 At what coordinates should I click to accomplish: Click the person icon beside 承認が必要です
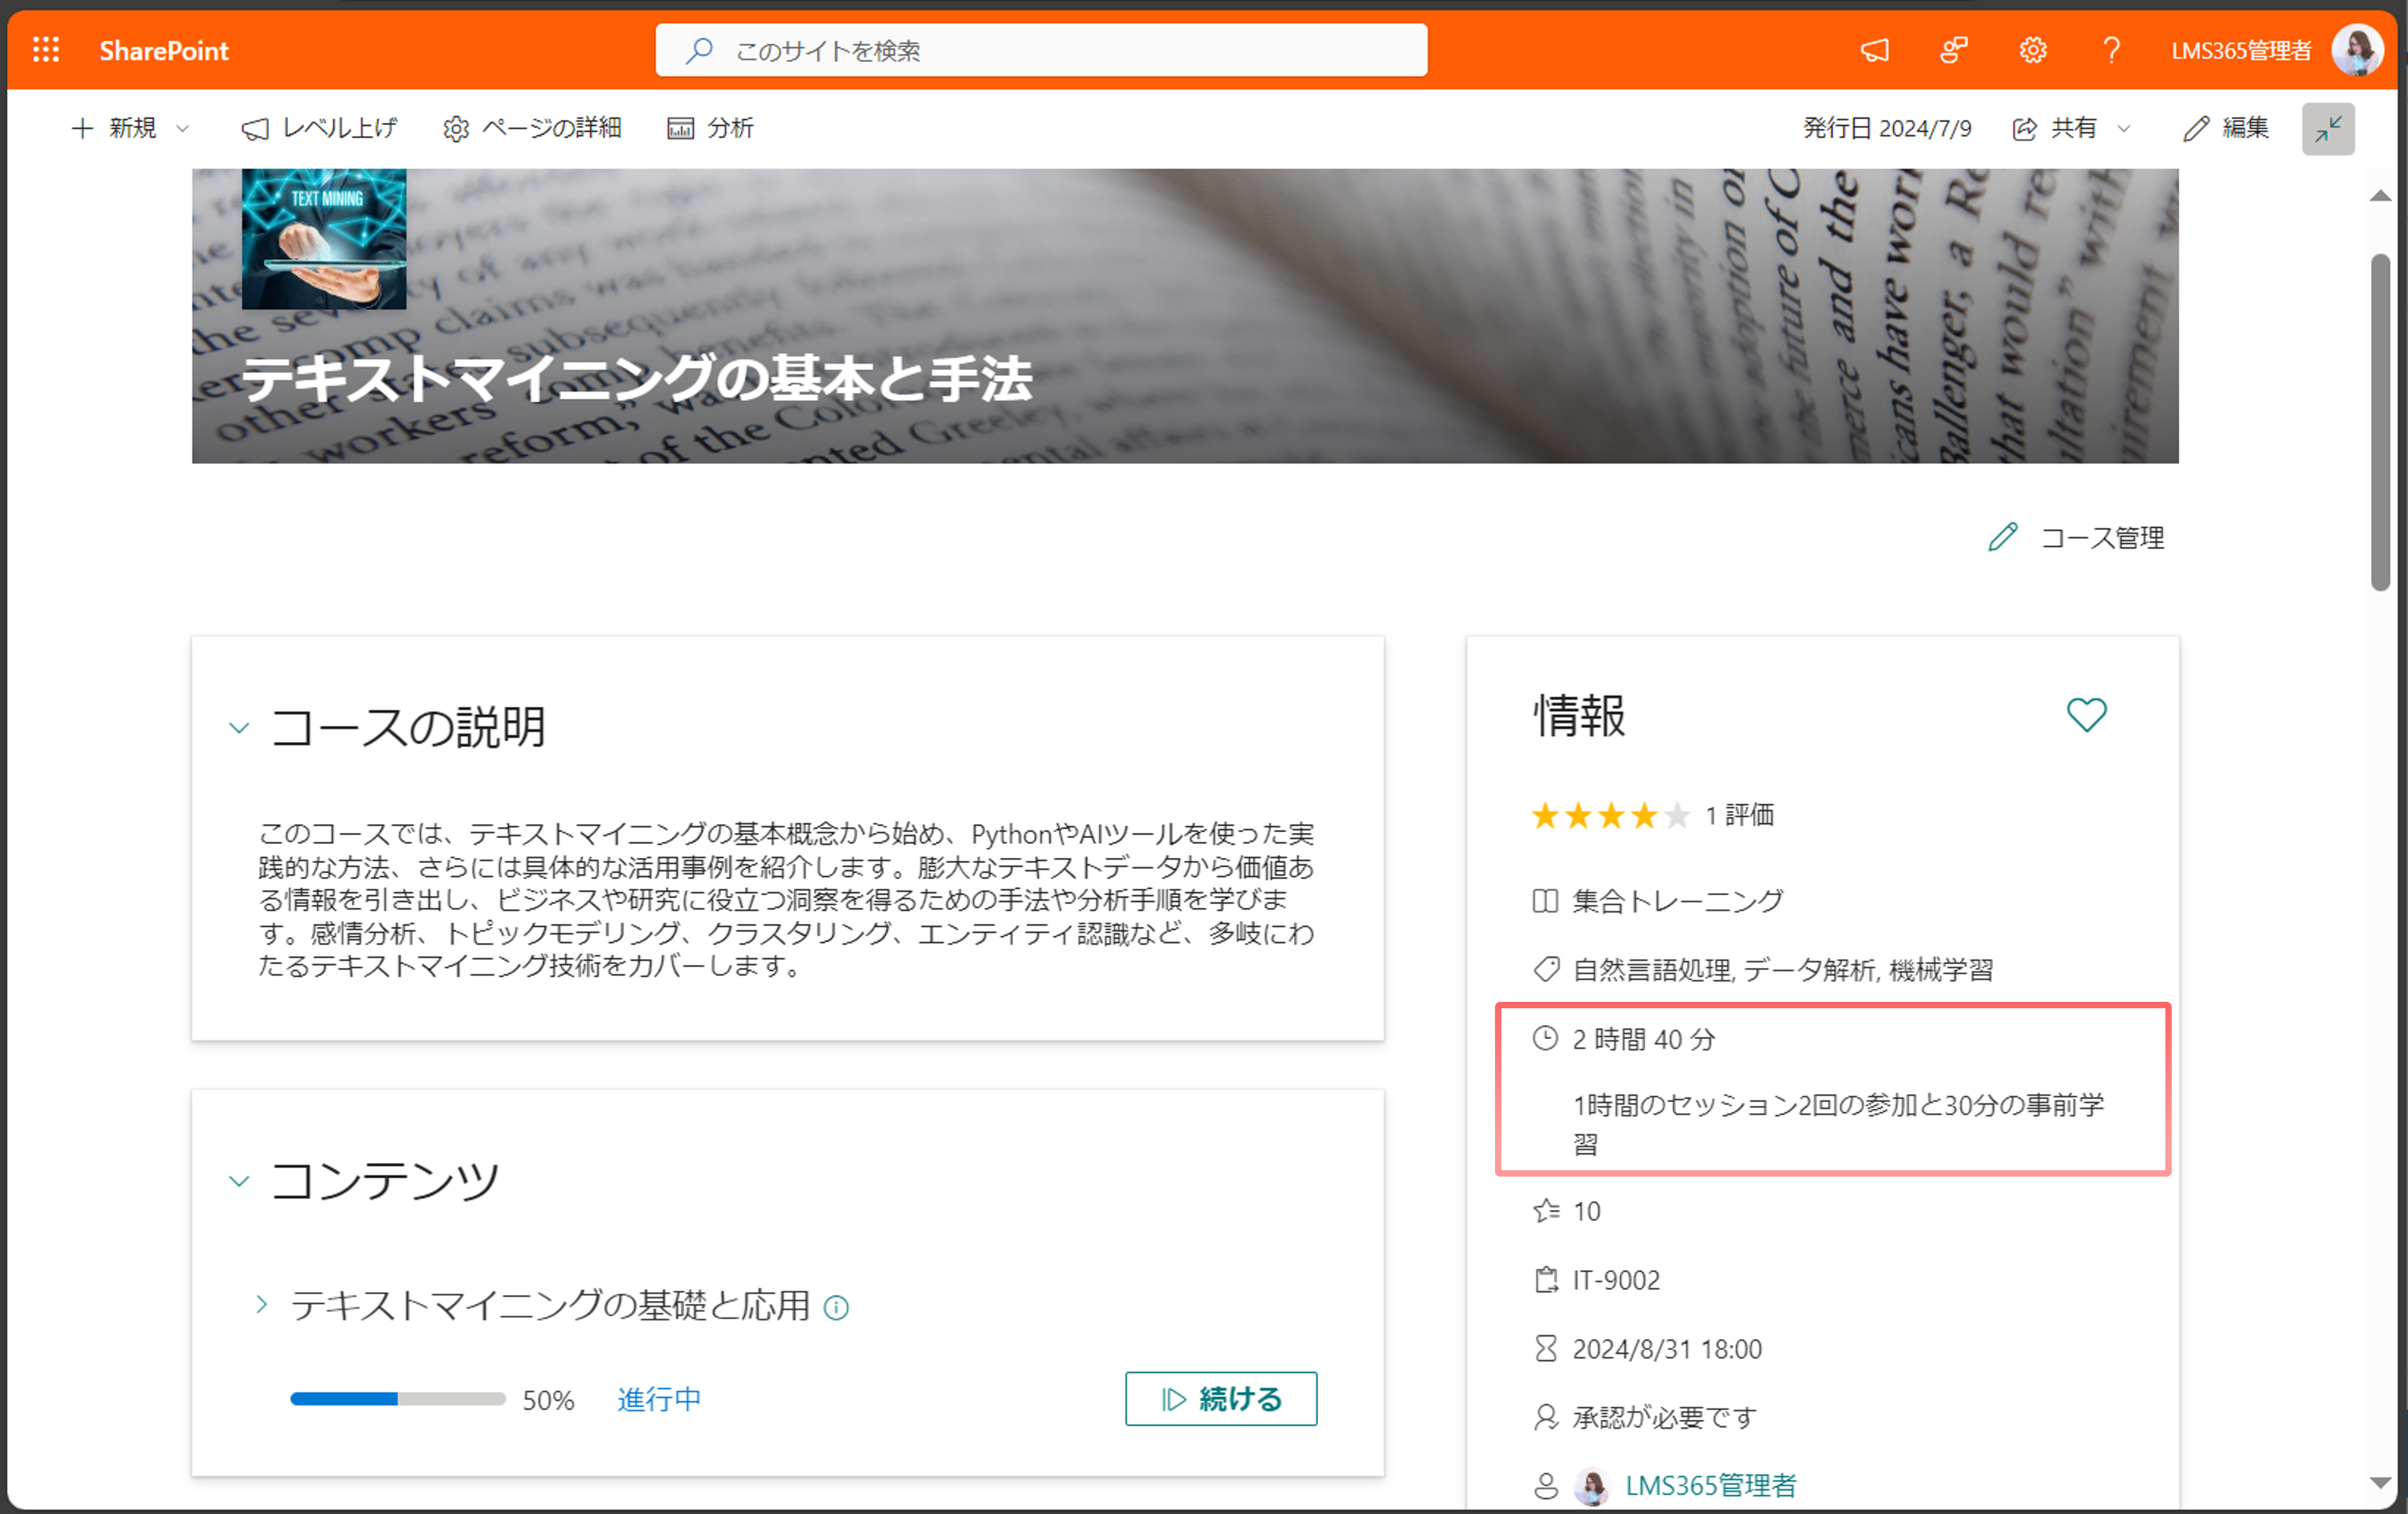tap(1546, 1417)
